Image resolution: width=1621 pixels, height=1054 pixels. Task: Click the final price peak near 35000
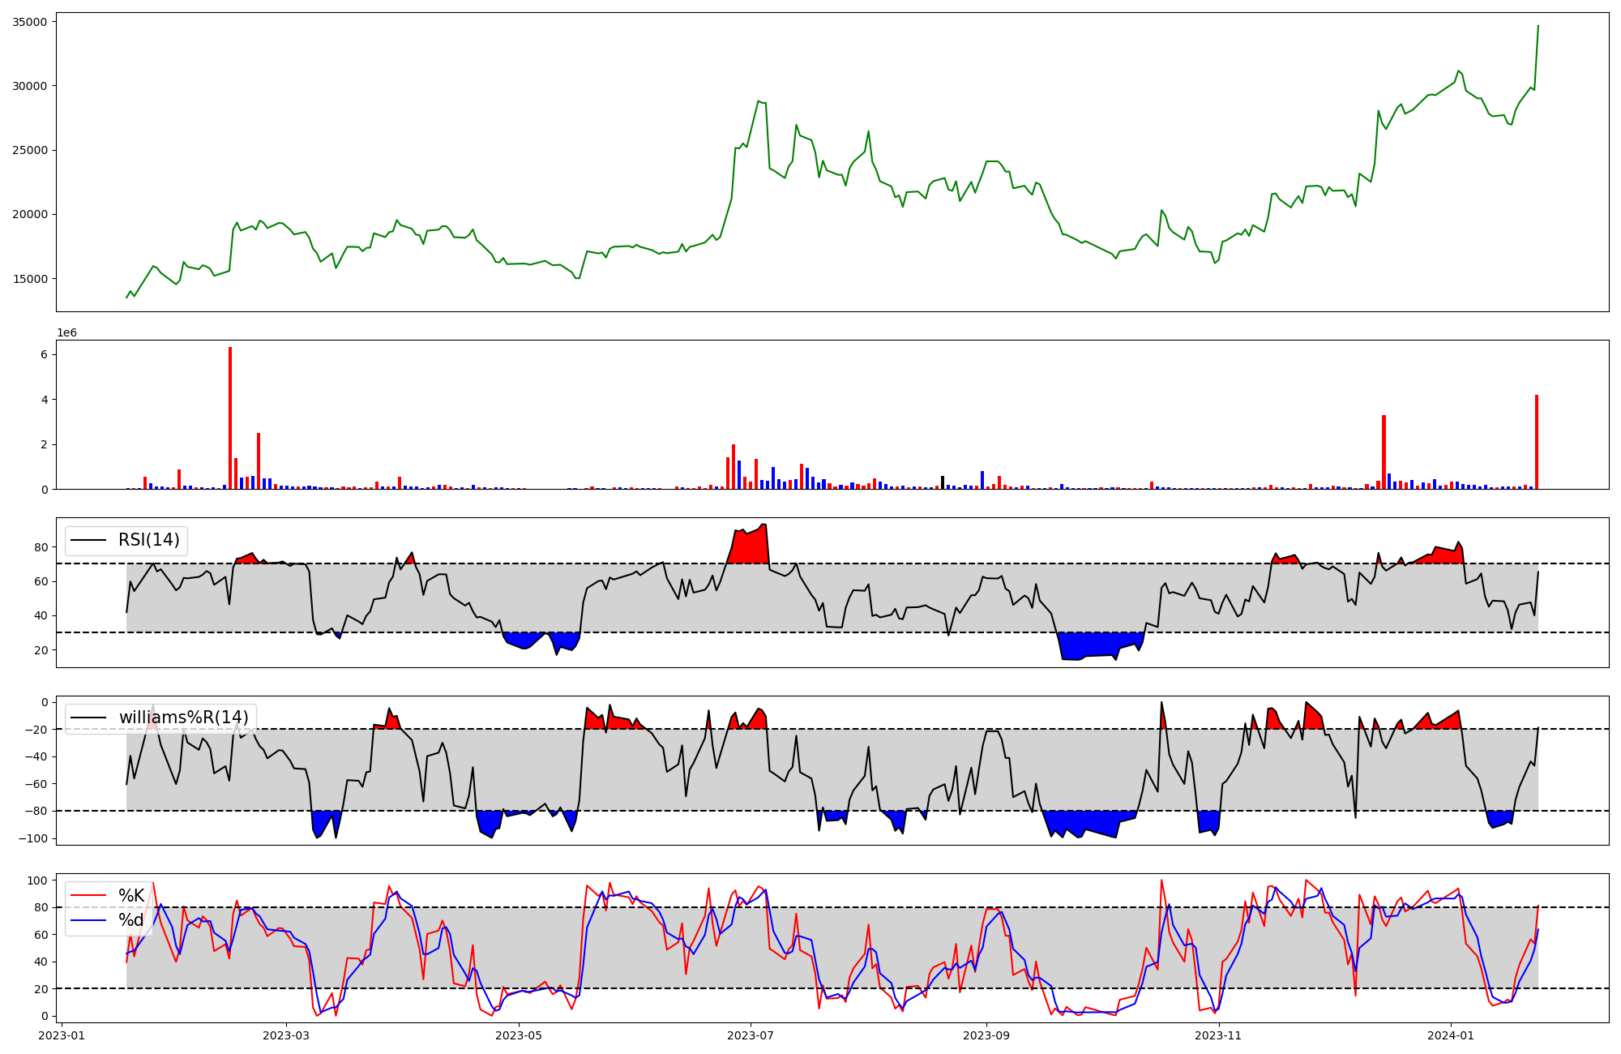pyautogui.click(x=1538, y=27)
